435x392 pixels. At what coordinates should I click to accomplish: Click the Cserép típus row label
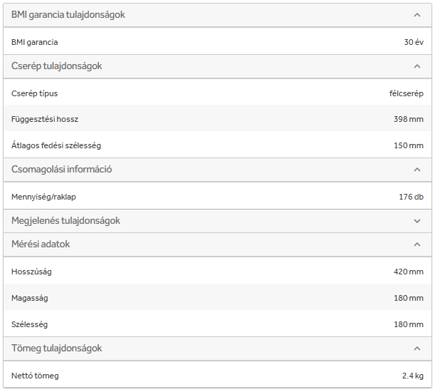35,93
